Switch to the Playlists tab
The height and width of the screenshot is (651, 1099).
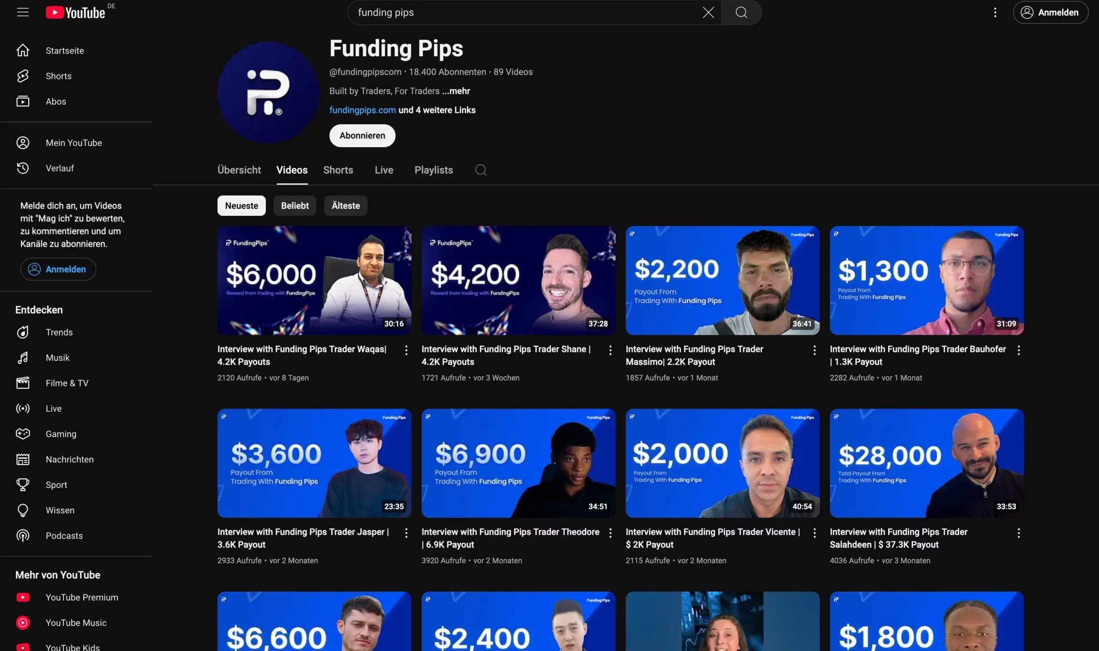(434, 170)
